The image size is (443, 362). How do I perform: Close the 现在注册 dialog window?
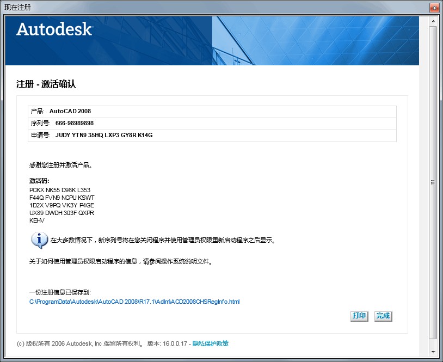(x=434, y=8)
